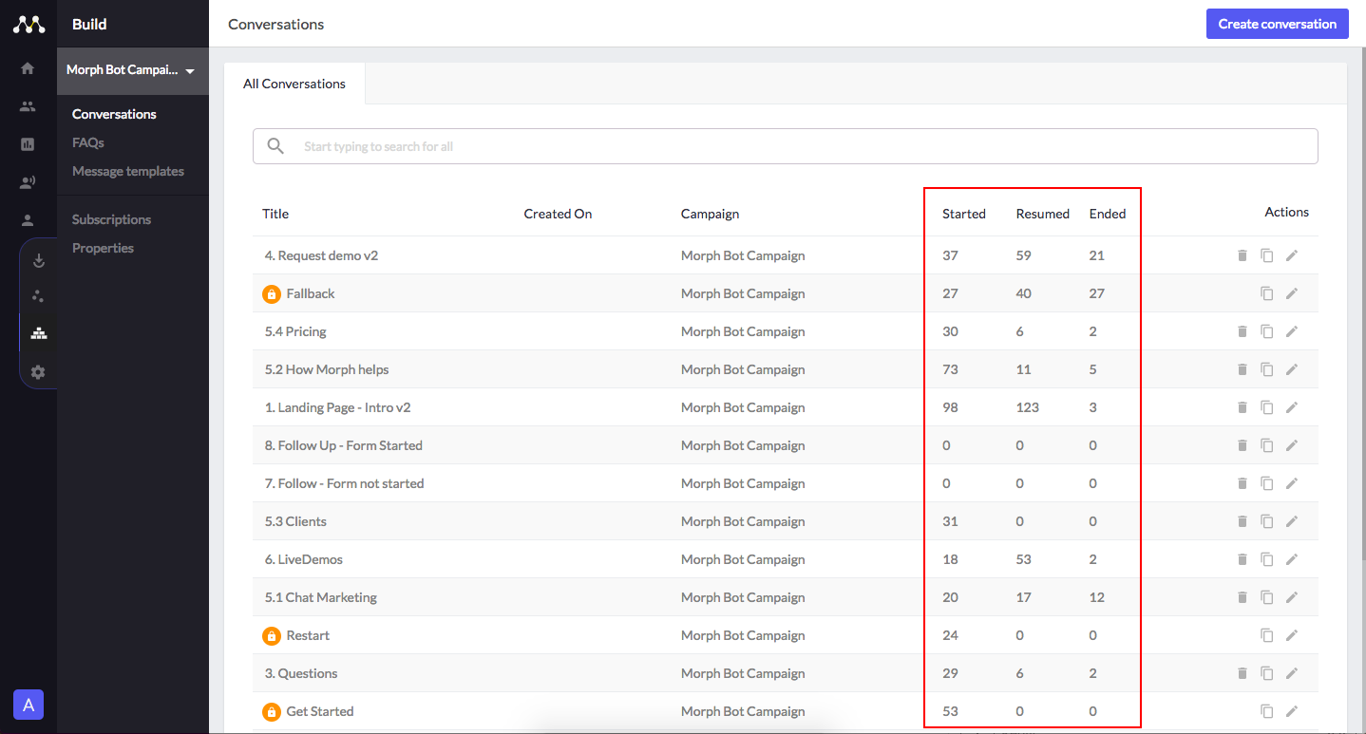Click the Campaign cell of 4. Request demo v2
Viewport: 1366px width, 734px height.
[743, 255]
